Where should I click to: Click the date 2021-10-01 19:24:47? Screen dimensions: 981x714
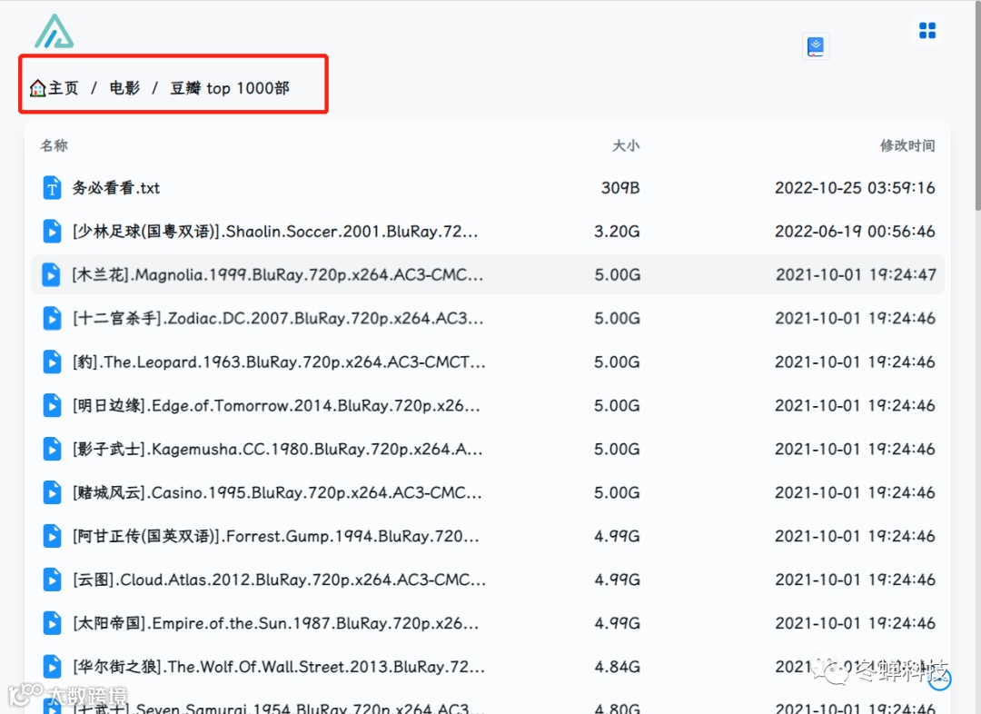coord(856,274)
